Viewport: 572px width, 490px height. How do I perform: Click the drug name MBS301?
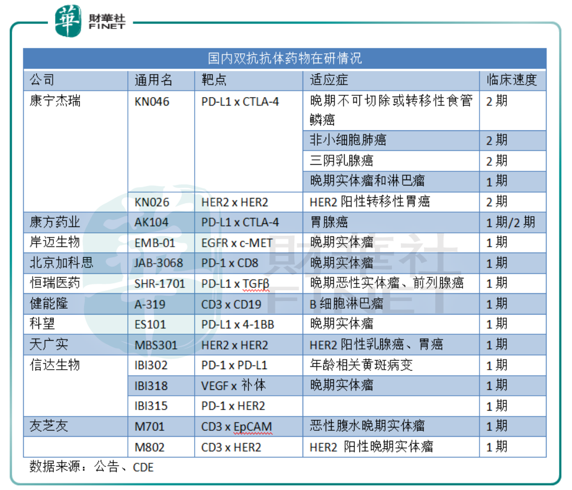pos(156,345)
